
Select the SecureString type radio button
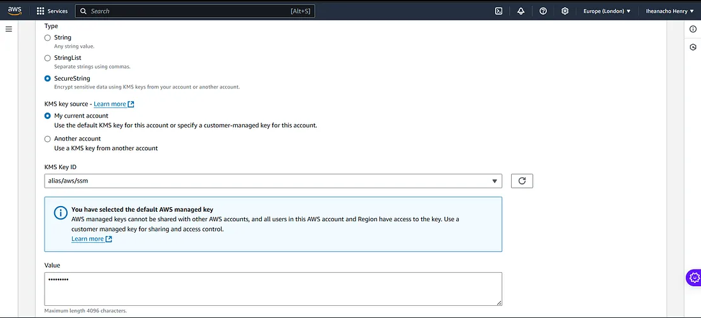click(47, 78)
